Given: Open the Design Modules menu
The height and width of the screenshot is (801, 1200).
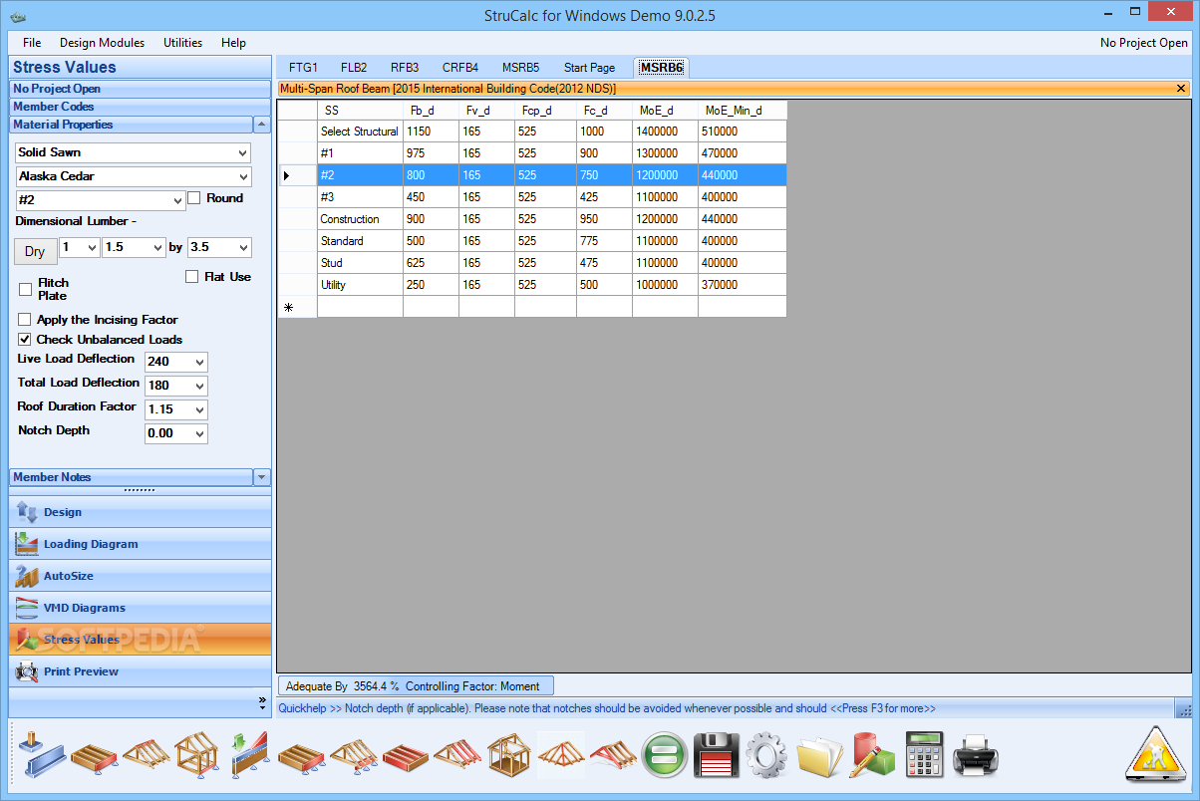Looking at the screenshot, I should point(102,43).
